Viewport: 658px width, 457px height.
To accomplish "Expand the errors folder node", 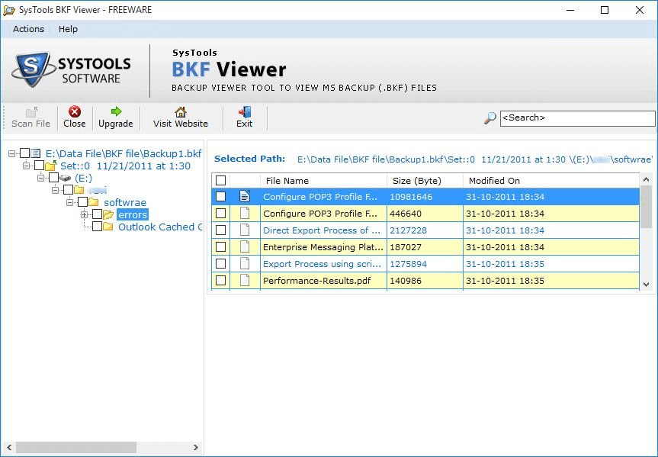I will [85, 214].
